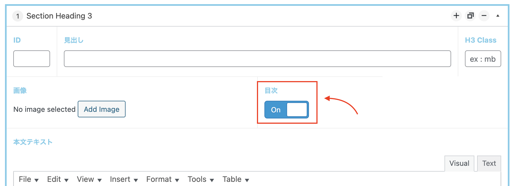Collapse the Section Heading 3 panel
This screenshot has width=515, height=186.
(x=498, y=16)
